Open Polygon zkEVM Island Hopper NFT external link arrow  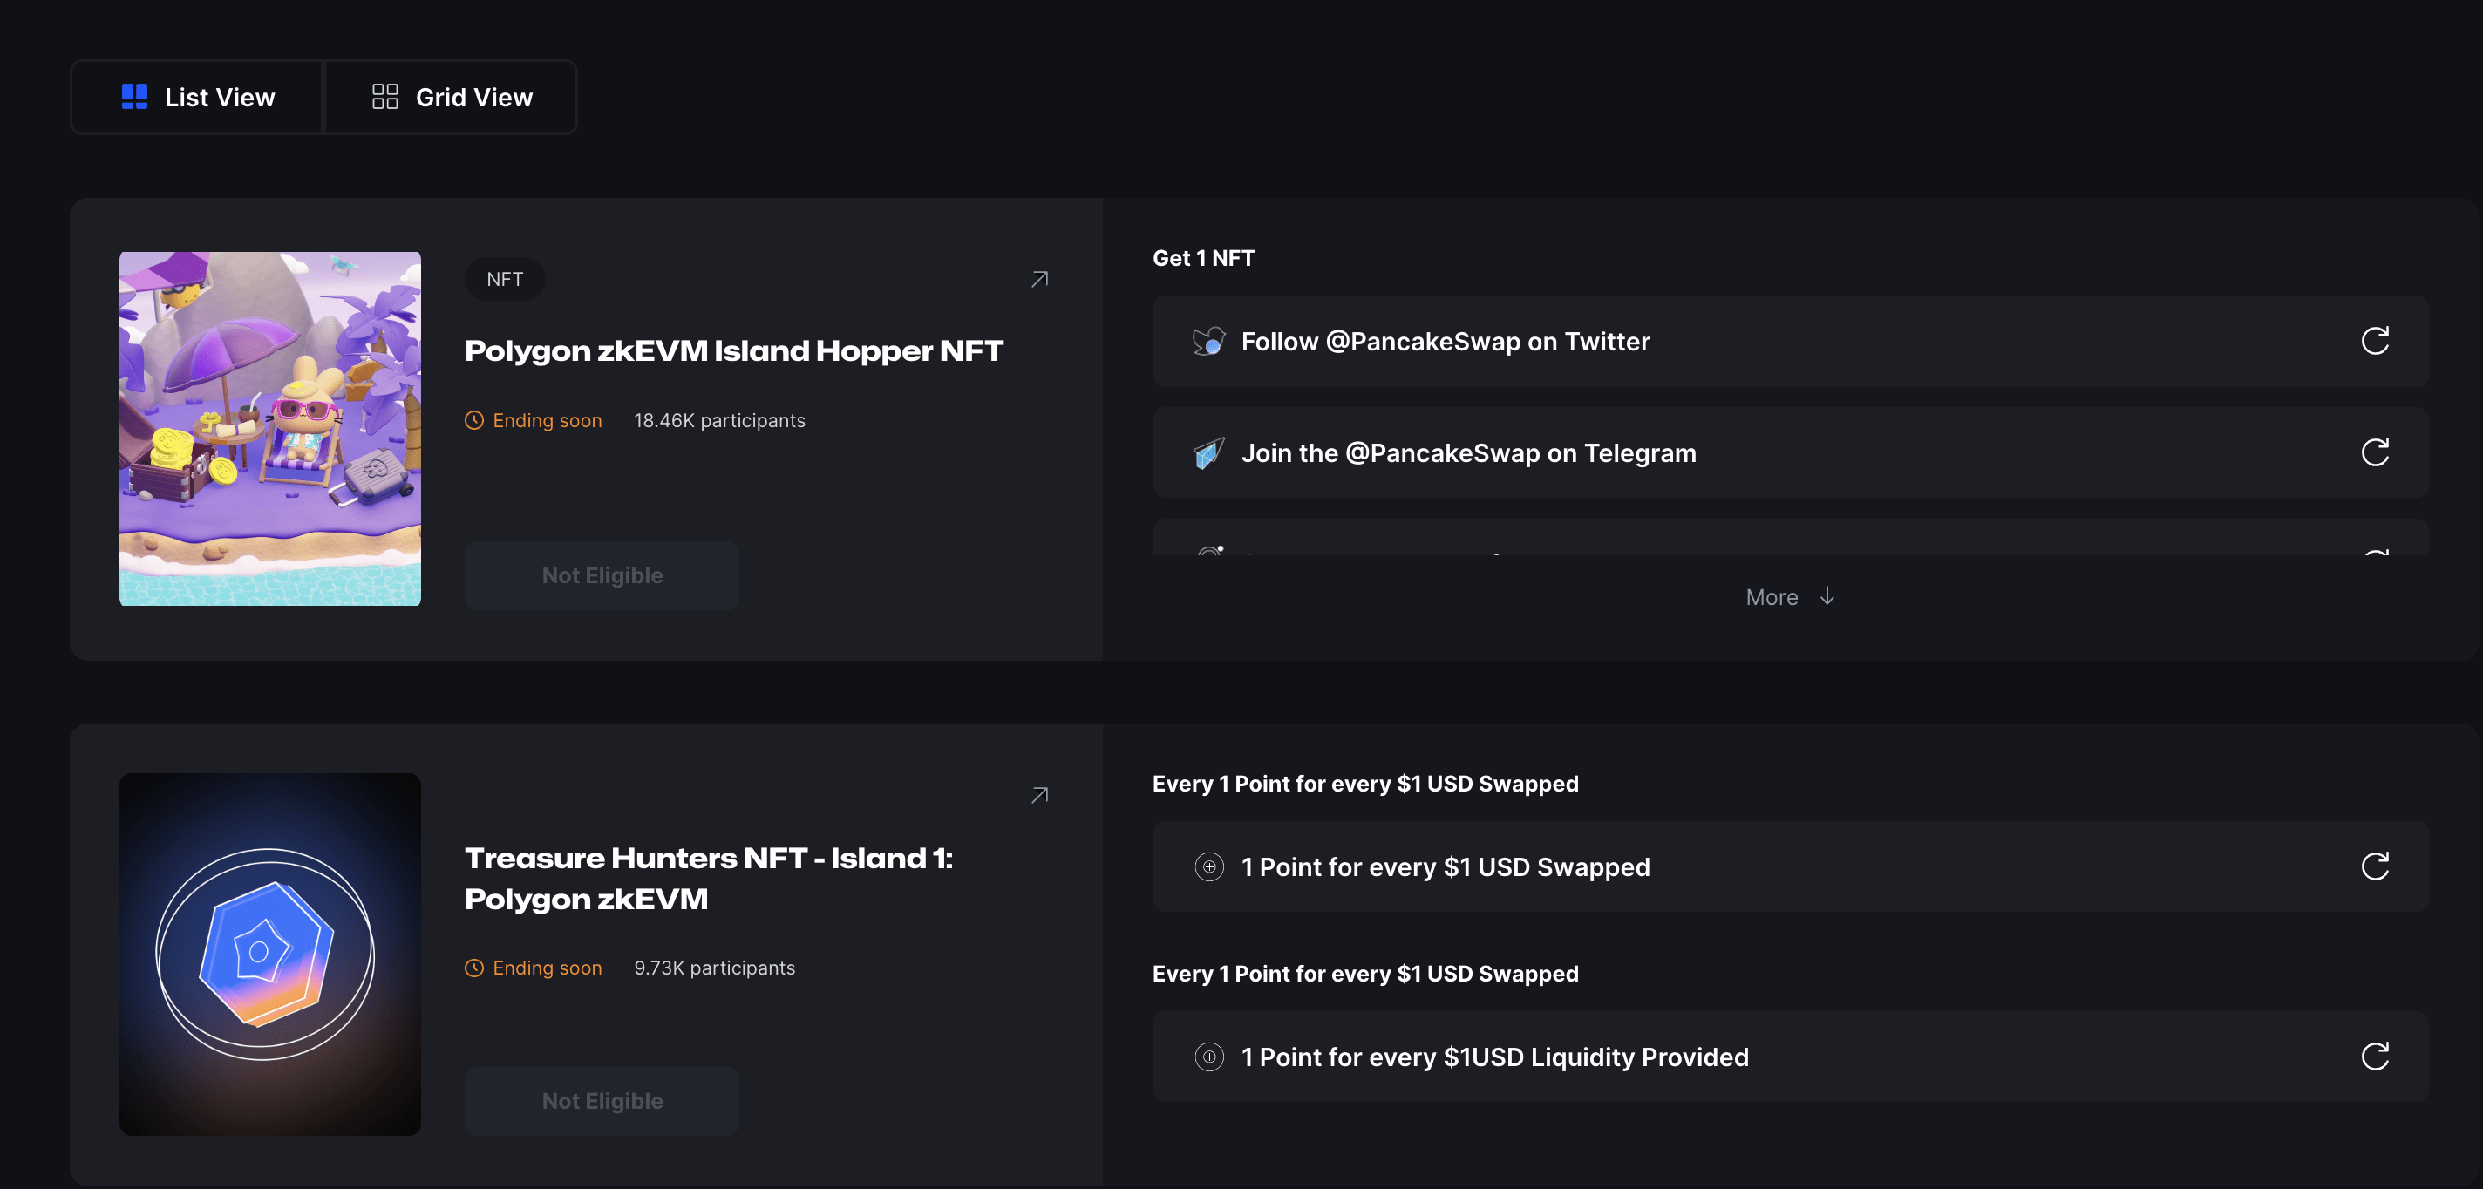[x=1039, y=280]
